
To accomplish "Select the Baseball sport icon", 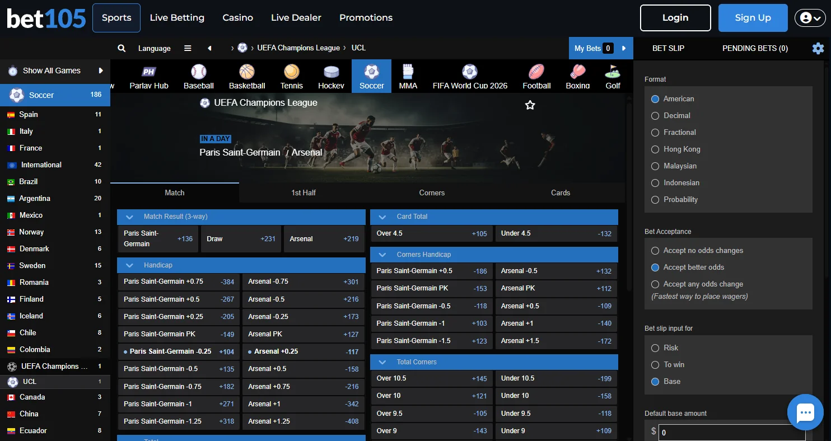I will point(199,72).
